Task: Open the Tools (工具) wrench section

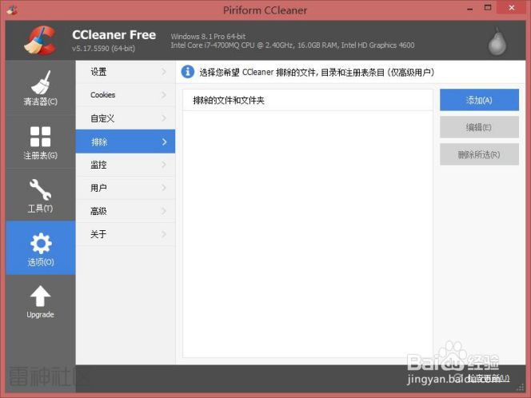Action: pos(40,195)
